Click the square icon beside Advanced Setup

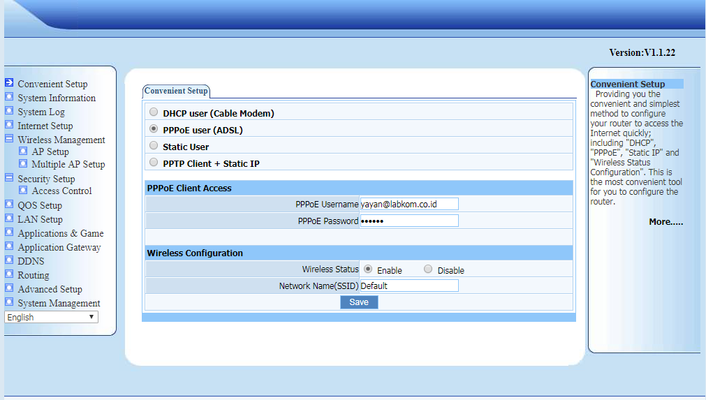point(9,288)
